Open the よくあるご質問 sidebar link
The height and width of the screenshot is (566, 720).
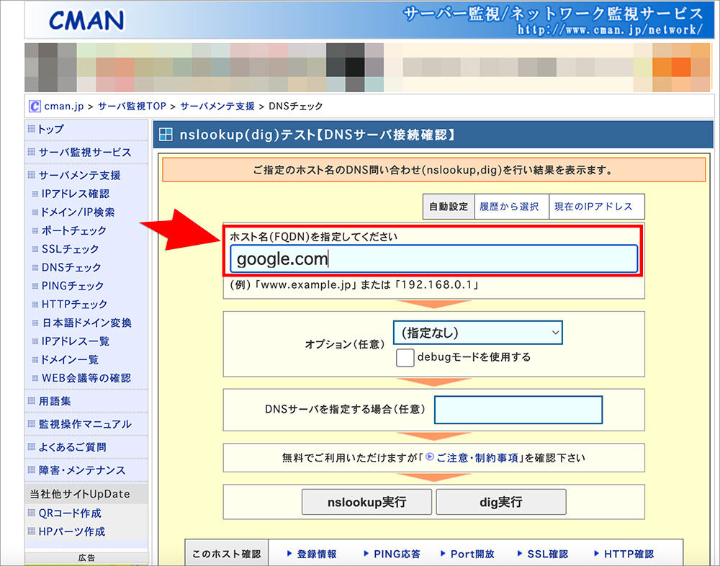(x=72, y=447)
